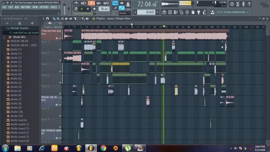Open the new dhol an..vip sound folder
This screenshot has width=270, height=152.
pos(24,33)
